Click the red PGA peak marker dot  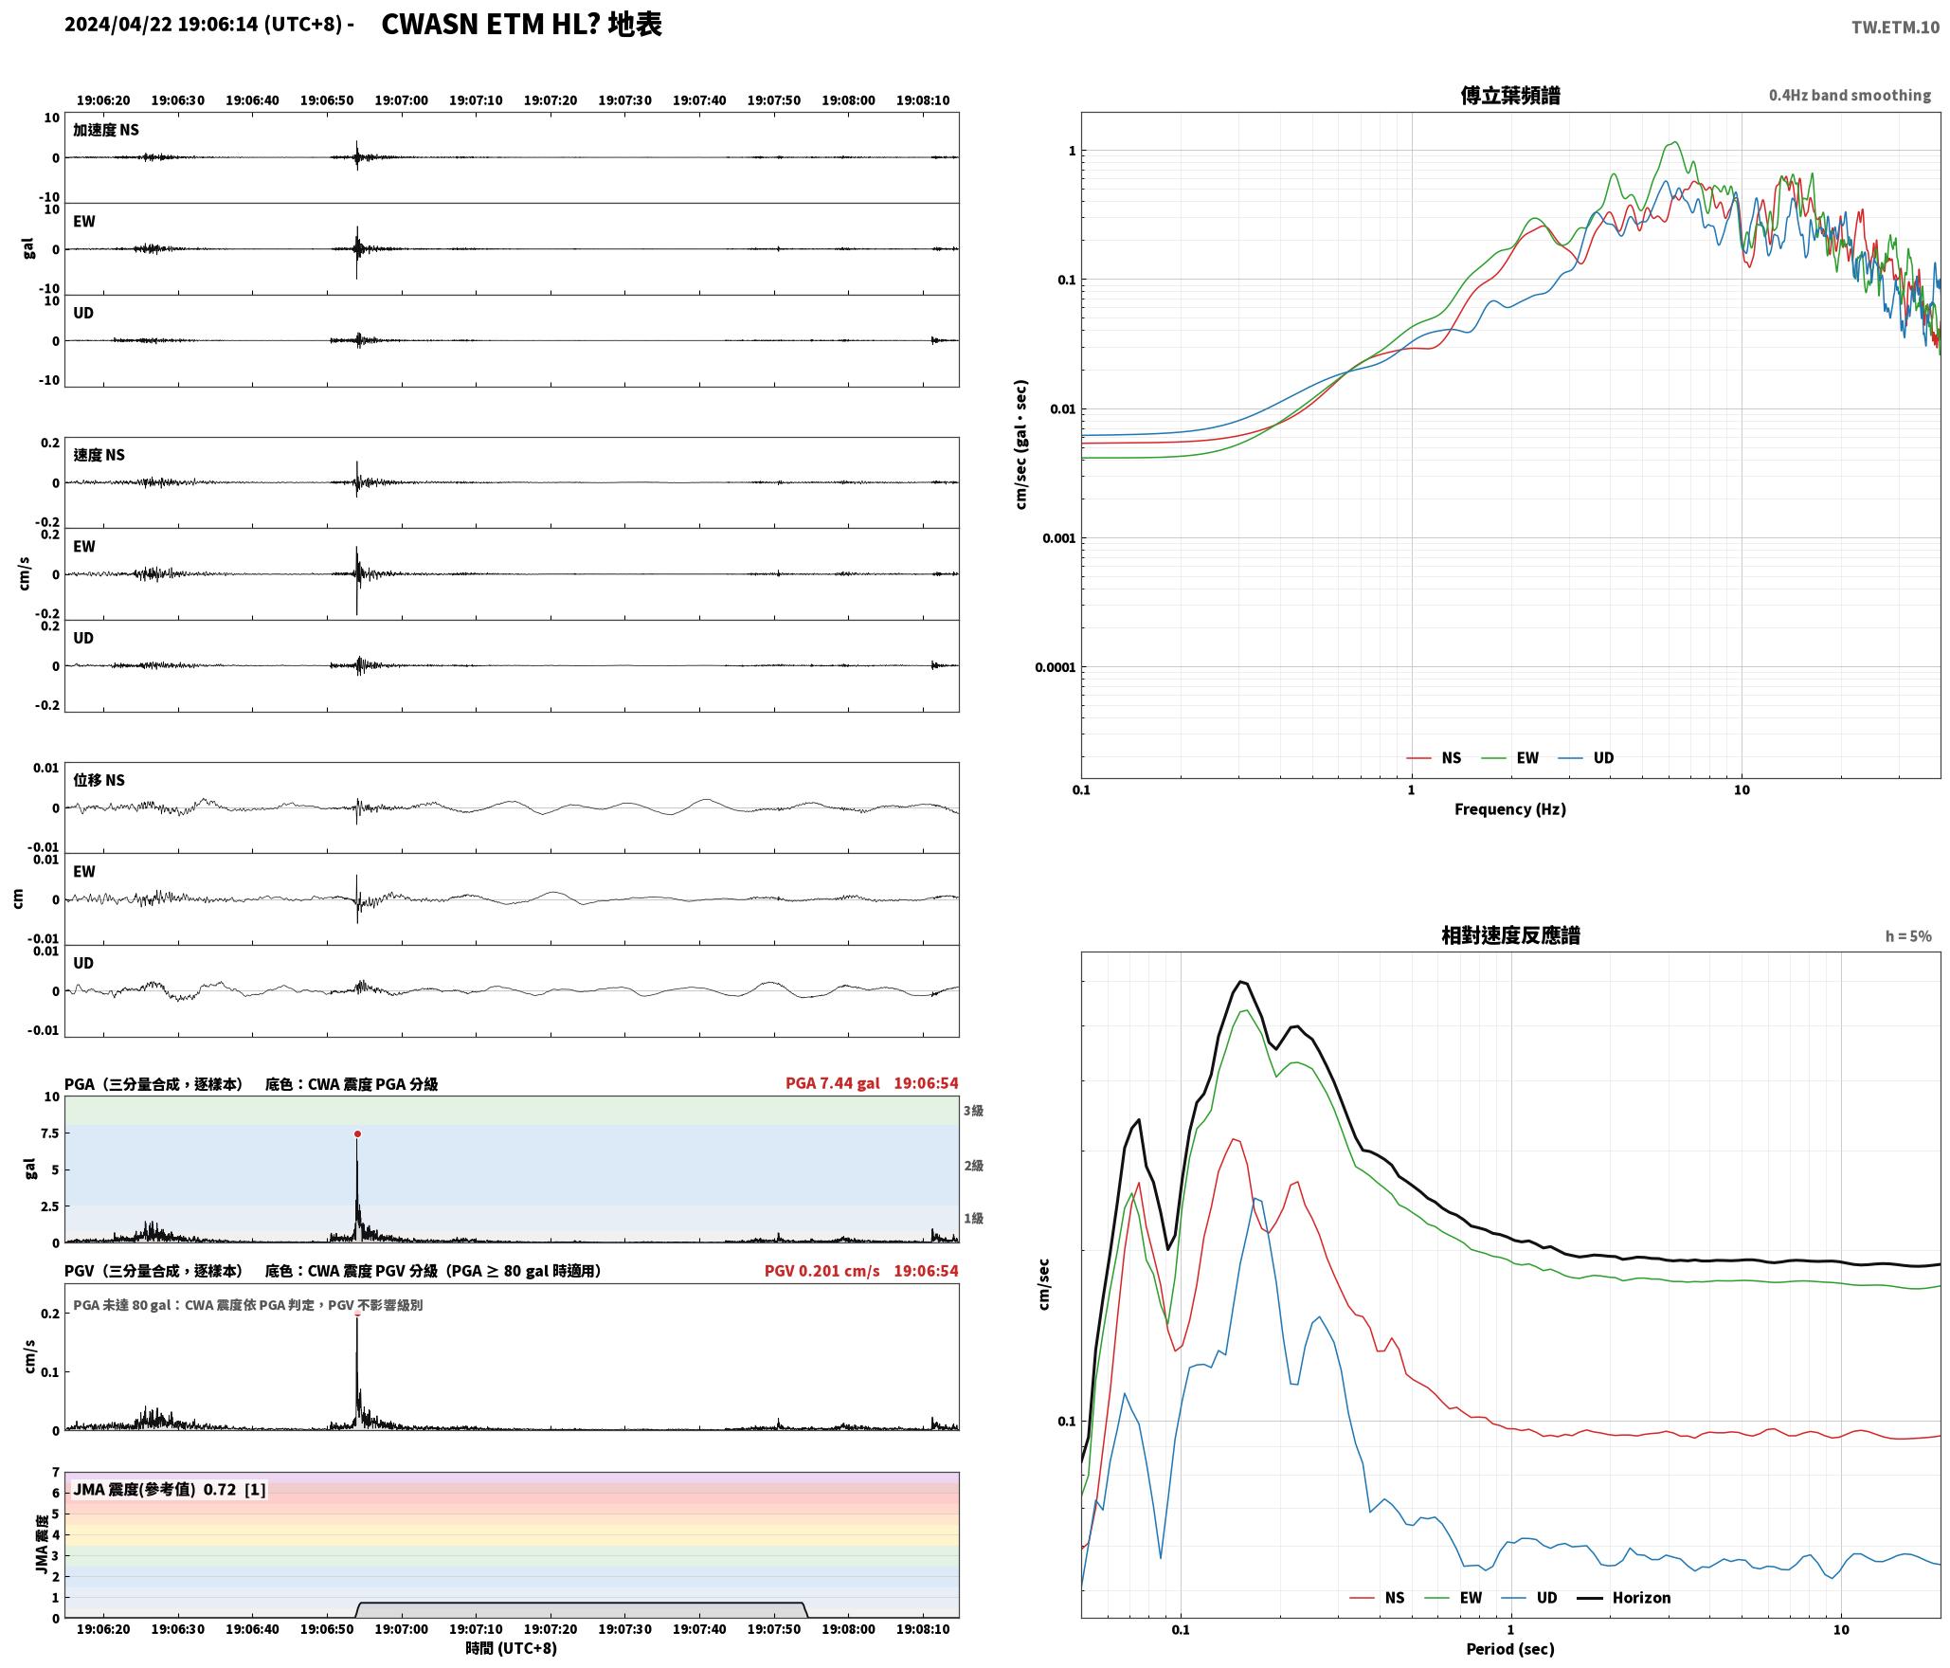click(x=357, y=1133)
